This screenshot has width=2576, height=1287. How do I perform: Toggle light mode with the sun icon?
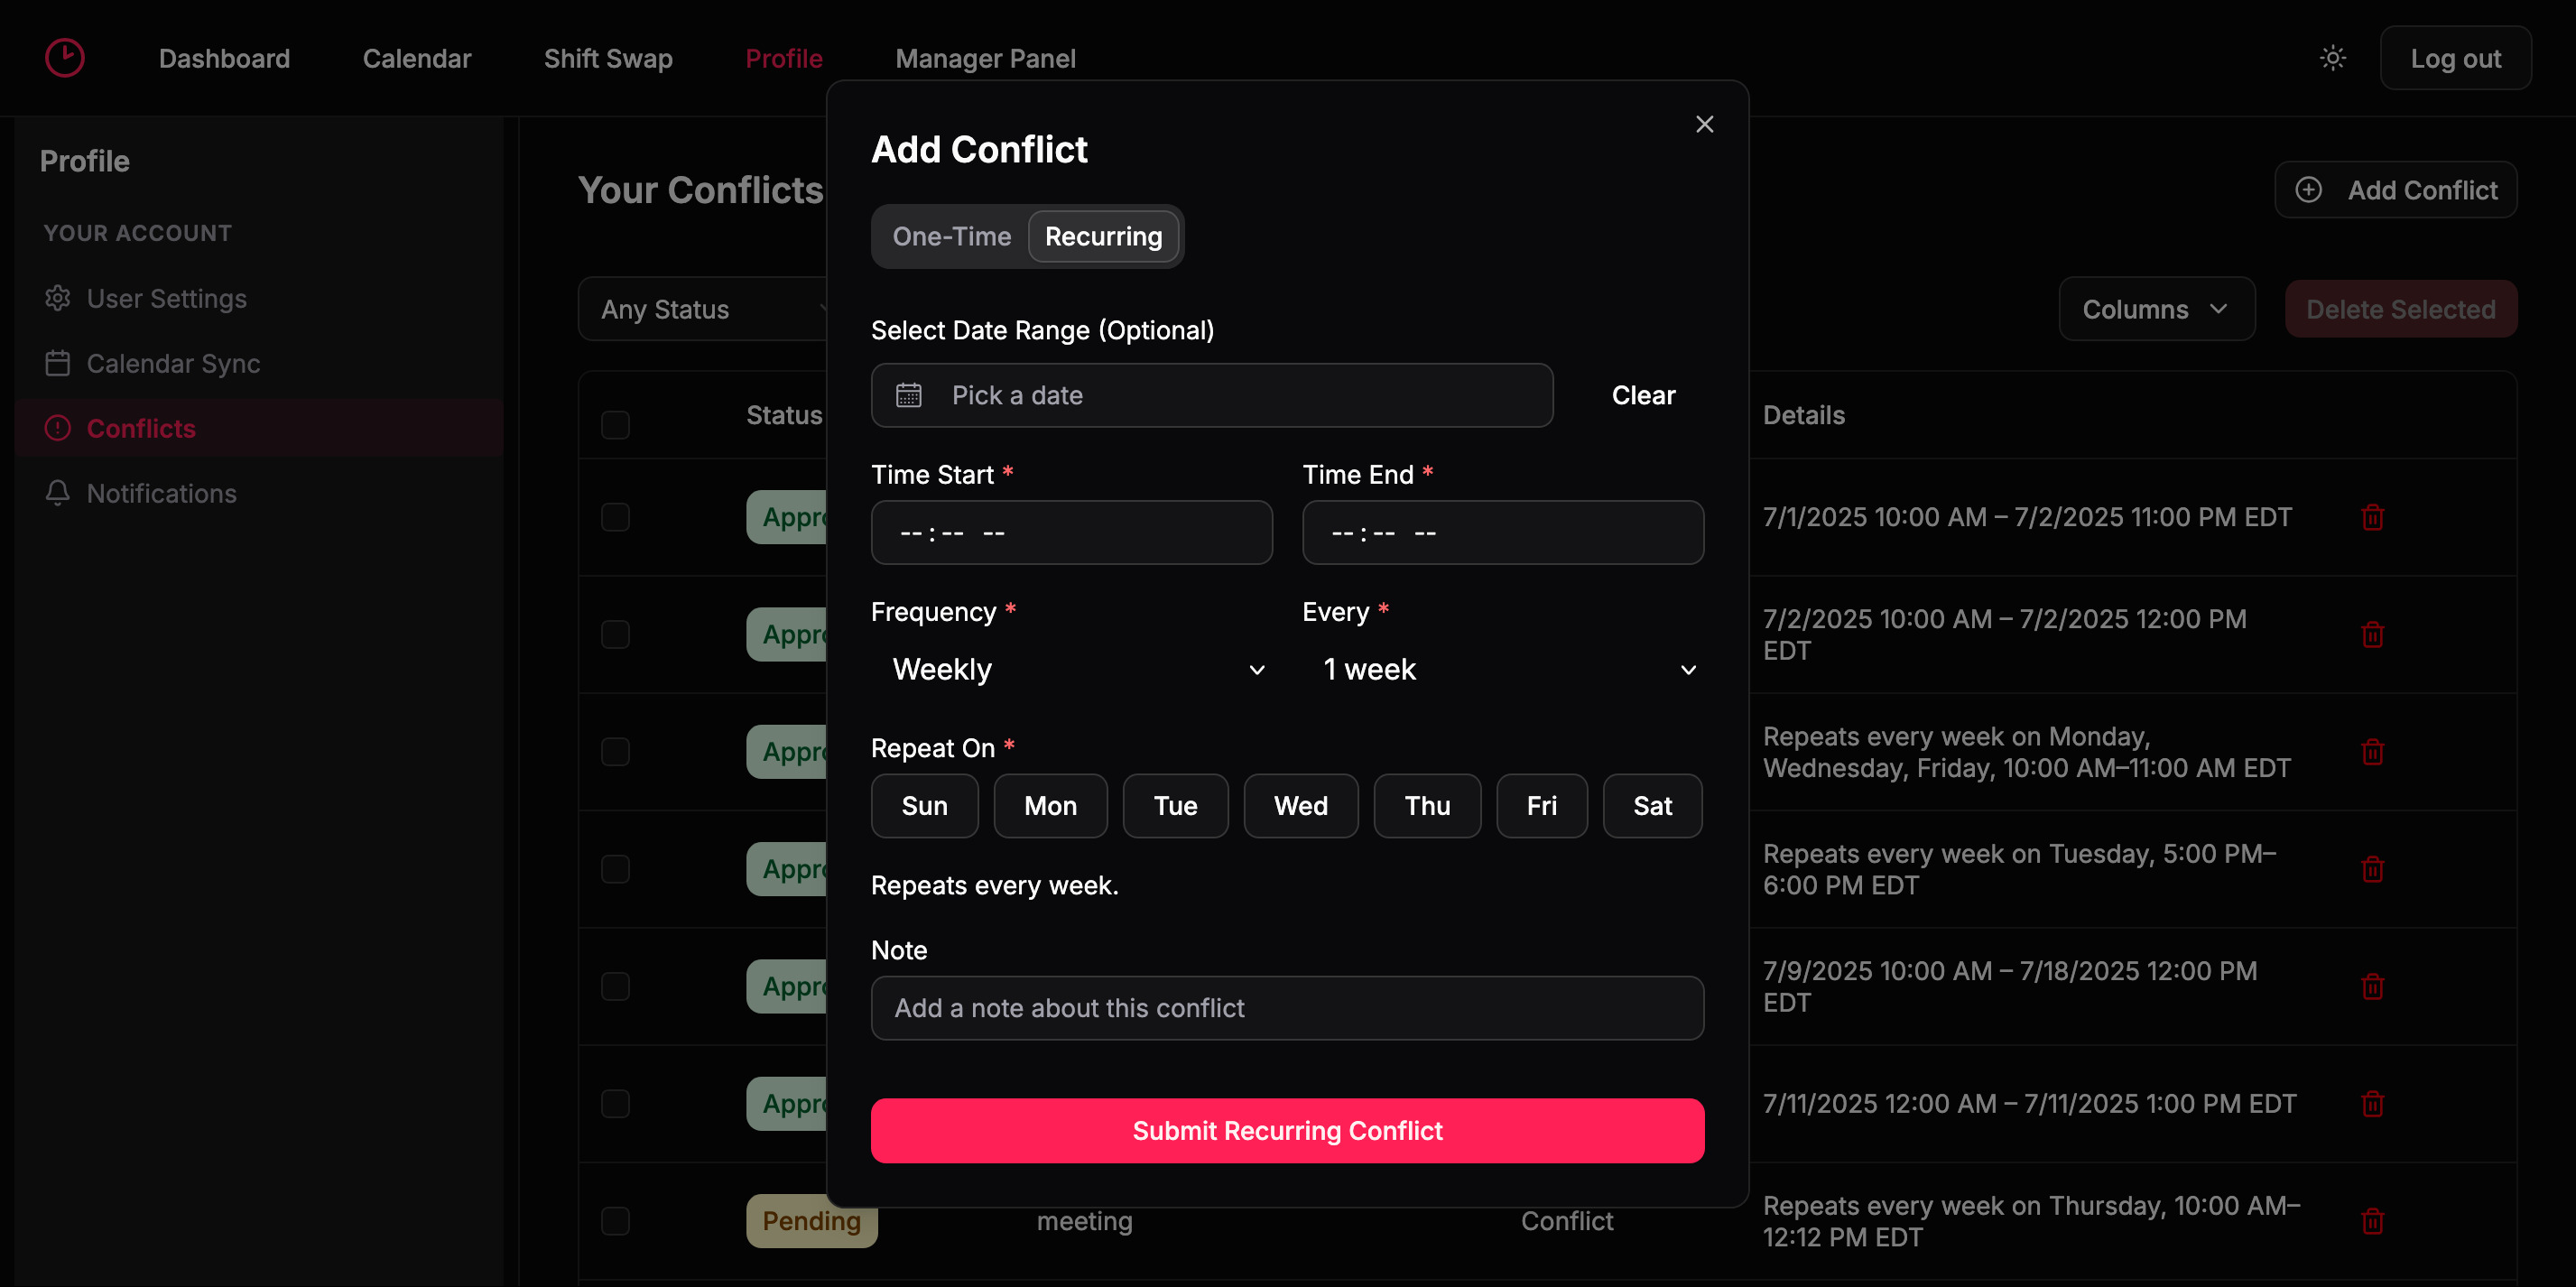point(2333,58)
